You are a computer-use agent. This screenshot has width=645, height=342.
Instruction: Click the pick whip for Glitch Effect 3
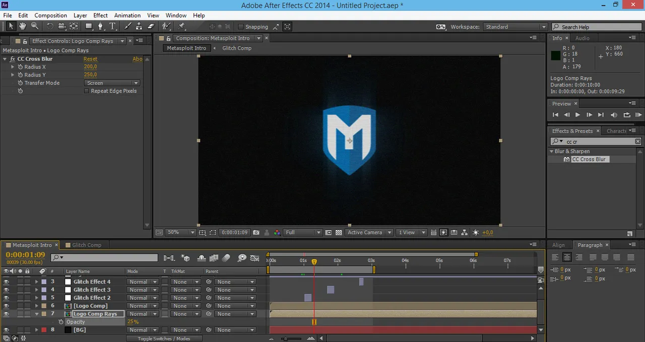(x=209, y=290)
